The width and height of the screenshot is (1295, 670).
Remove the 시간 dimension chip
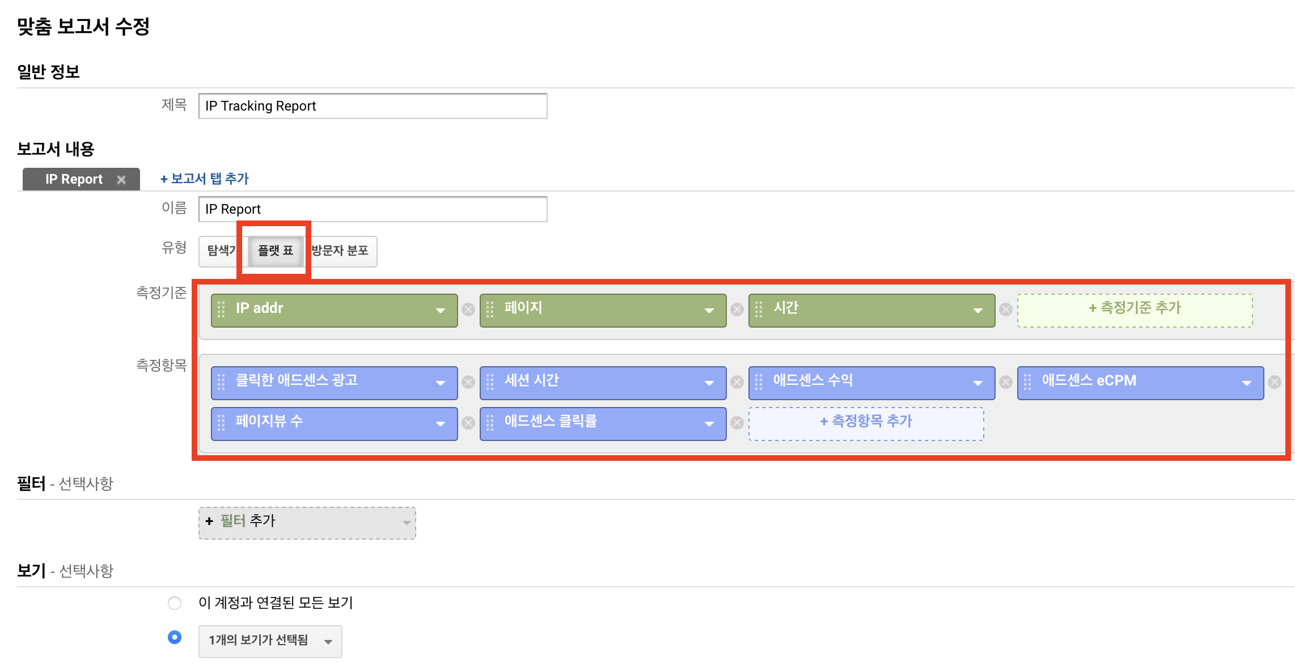point(1006,309)
